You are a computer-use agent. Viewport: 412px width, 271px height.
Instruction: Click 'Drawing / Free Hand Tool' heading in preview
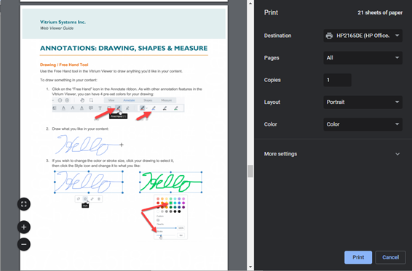point(64,65)
